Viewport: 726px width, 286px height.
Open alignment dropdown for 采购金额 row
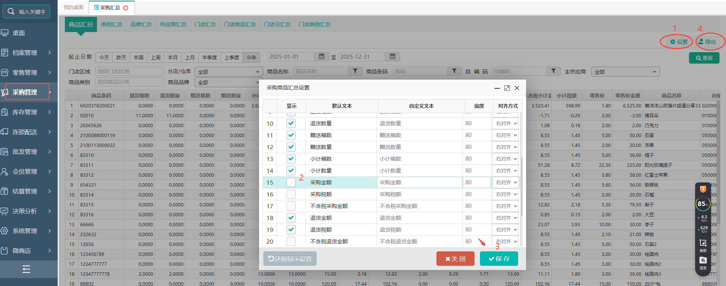(x=506, y=182)
